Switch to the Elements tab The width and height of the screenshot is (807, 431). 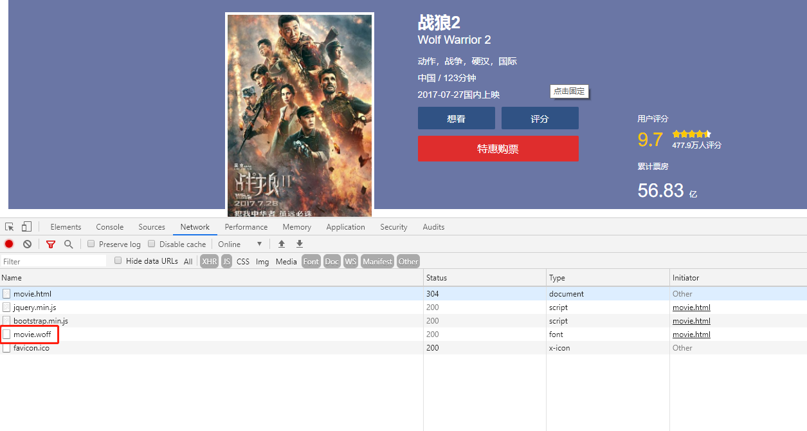pos(66,227)
